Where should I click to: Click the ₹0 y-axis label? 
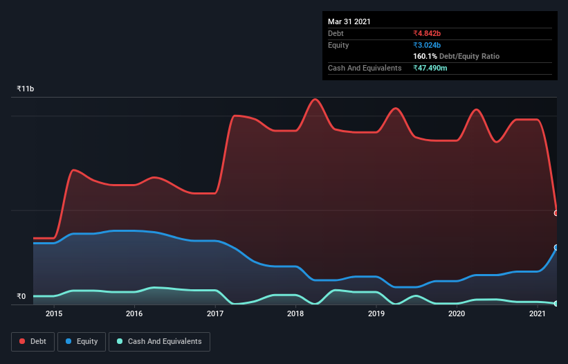[21, 296]
